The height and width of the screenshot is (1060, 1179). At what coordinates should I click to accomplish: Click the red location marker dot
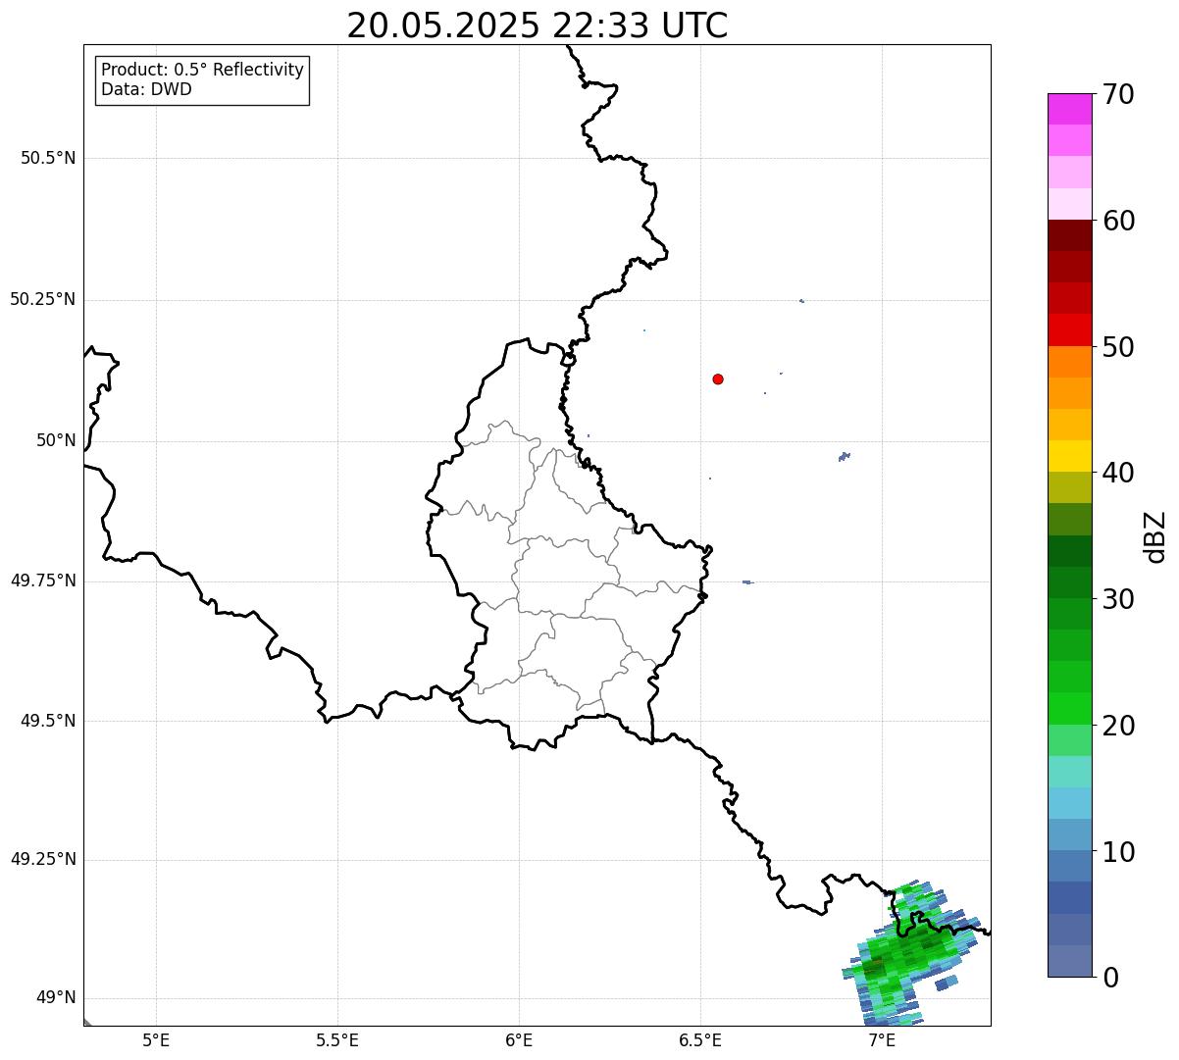coord(718,379)
